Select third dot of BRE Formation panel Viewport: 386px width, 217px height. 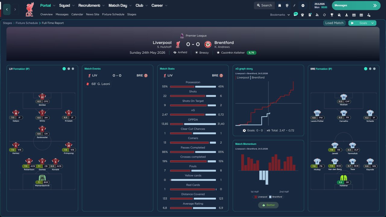[x=374, y=69]
